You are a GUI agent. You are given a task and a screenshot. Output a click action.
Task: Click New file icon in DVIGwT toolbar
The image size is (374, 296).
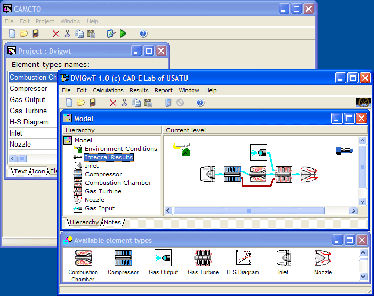coord(69,103)
